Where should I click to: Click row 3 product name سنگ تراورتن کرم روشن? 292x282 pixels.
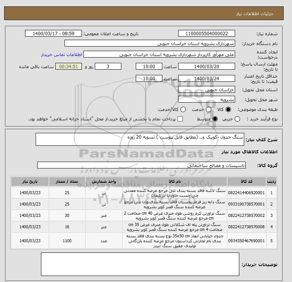click(x=175, y=216)
